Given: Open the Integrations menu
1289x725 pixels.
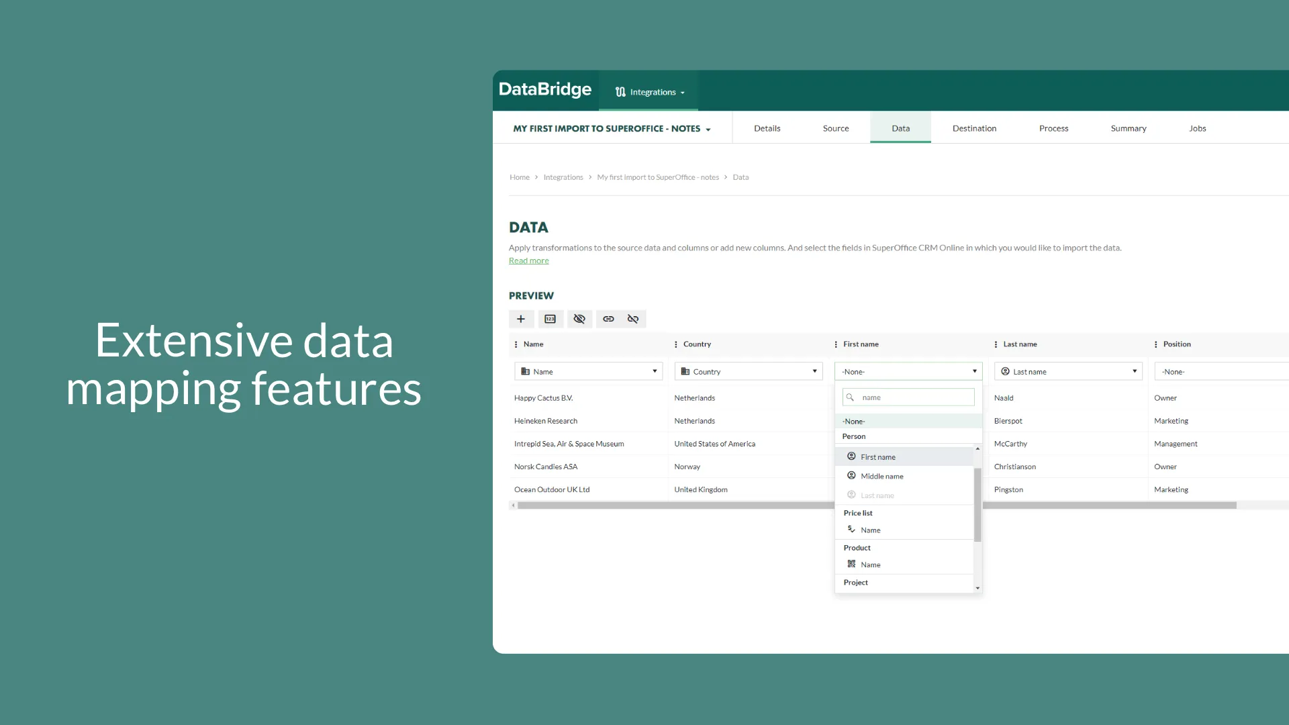Looking at the screenshot, I should coord(650,92).
